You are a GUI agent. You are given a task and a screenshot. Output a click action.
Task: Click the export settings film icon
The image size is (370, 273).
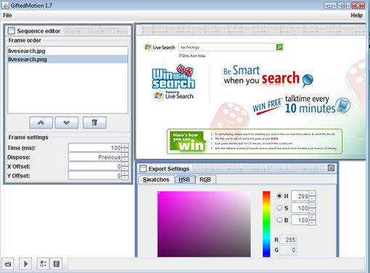point(57,264)
